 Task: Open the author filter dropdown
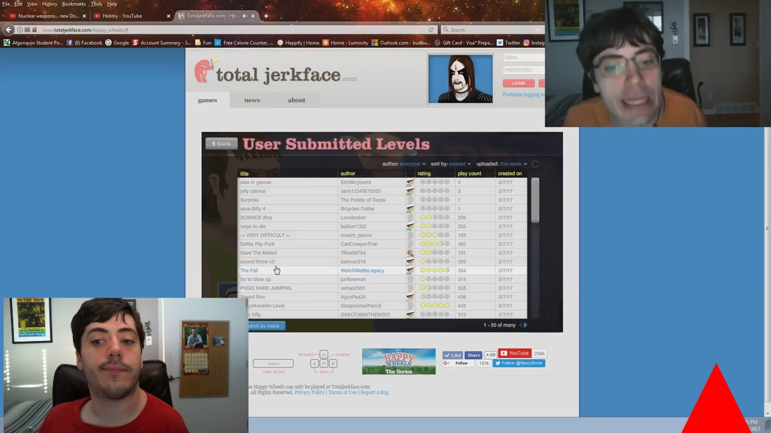[412, 164]
